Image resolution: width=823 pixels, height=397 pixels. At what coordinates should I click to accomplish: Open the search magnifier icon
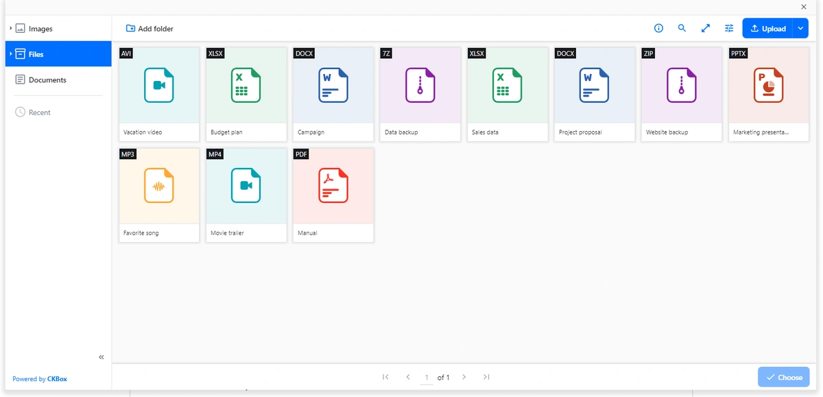[682, 28]
